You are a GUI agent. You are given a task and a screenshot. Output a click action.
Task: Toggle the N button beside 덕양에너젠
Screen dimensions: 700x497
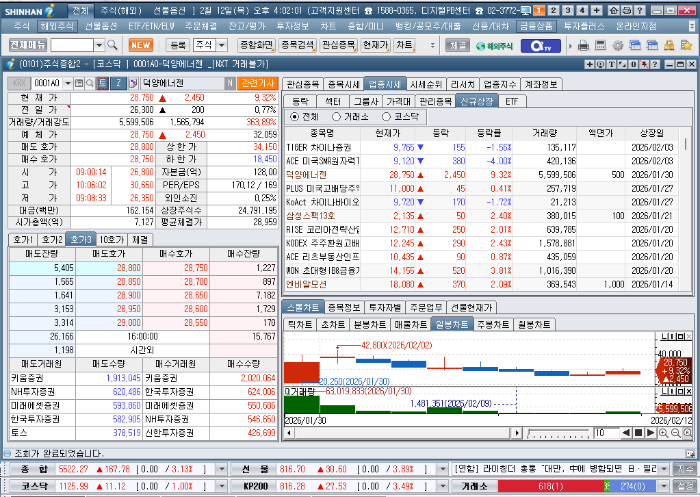click(230, 83)
